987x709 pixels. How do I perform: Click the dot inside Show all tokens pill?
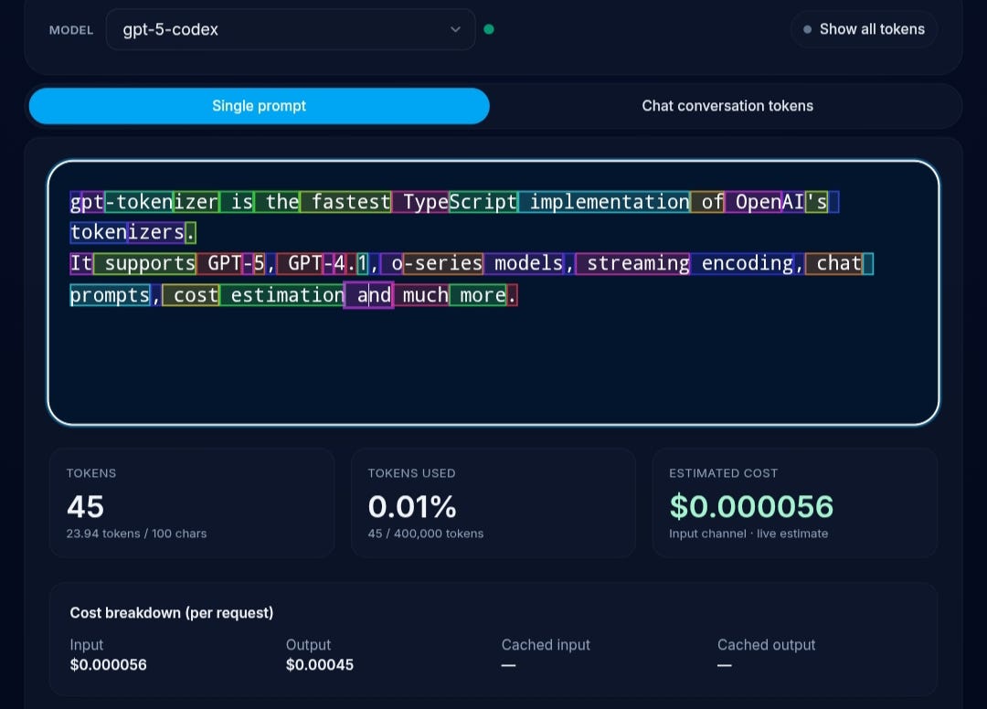tap(807, 28)
